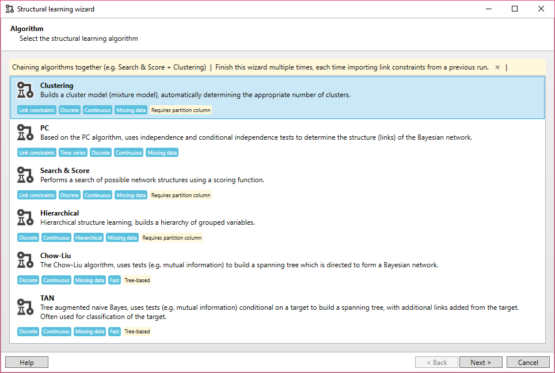This screenshot has width=555, height=373.
Task: Click the Chow-Liu algorithm icon
Action: pos(24,260)
